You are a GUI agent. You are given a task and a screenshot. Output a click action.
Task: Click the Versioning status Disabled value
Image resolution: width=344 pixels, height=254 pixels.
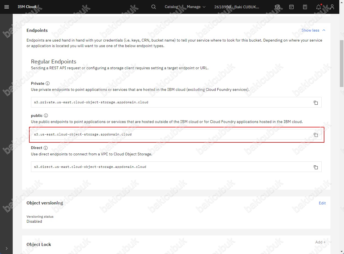pos(34,221)
